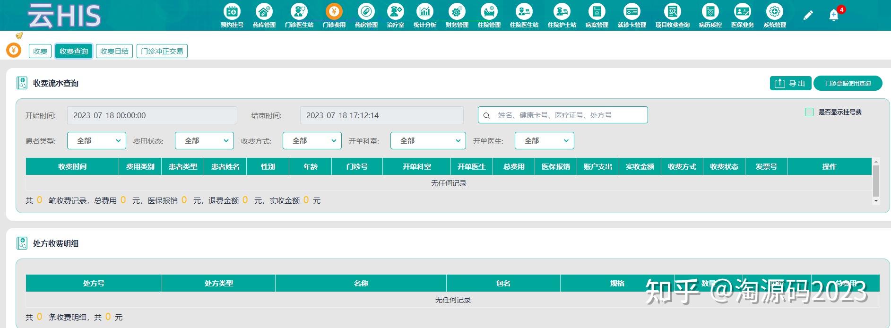891x328 pixels.
Task: Click the 结束时间 date field
Action: click(381, 115)
